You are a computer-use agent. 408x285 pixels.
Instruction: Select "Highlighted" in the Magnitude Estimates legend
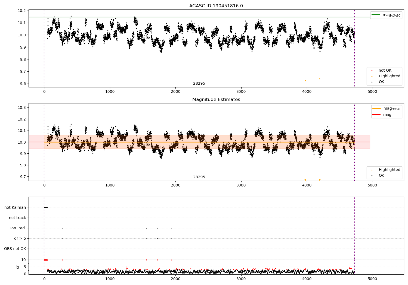[x=390, y=170]
